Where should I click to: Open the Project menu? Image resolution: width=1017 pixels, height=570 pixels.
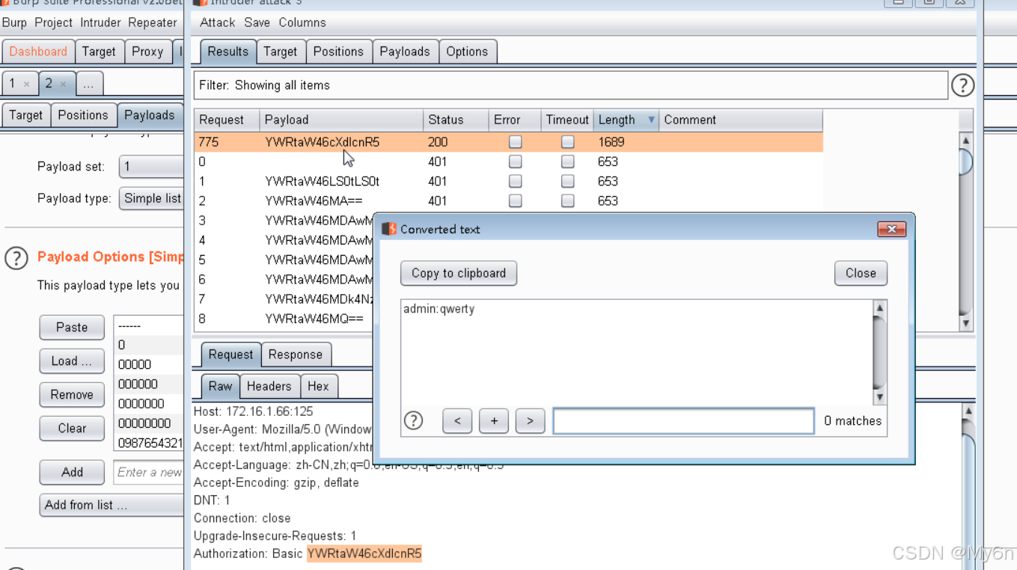[53, 22]
